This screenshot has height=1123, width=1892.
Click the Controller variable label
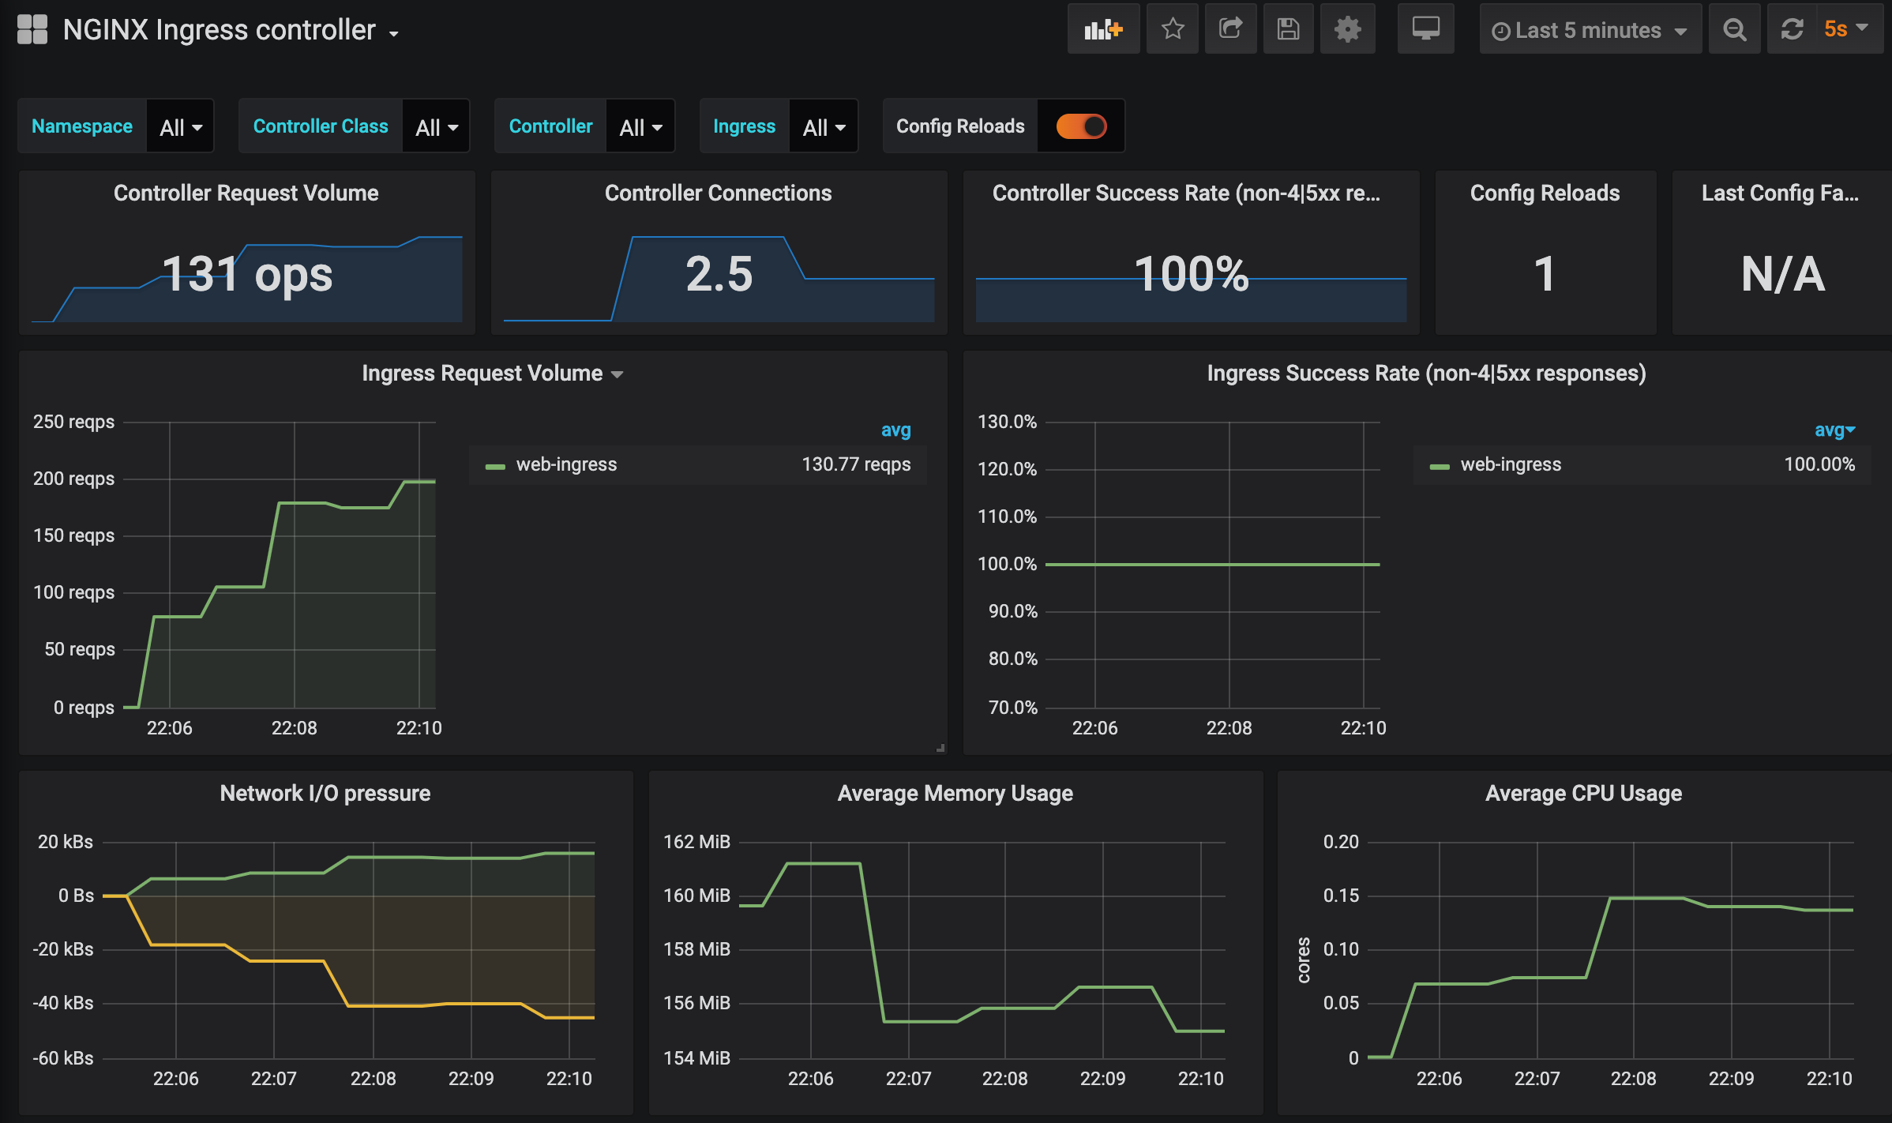coord(550,126)
